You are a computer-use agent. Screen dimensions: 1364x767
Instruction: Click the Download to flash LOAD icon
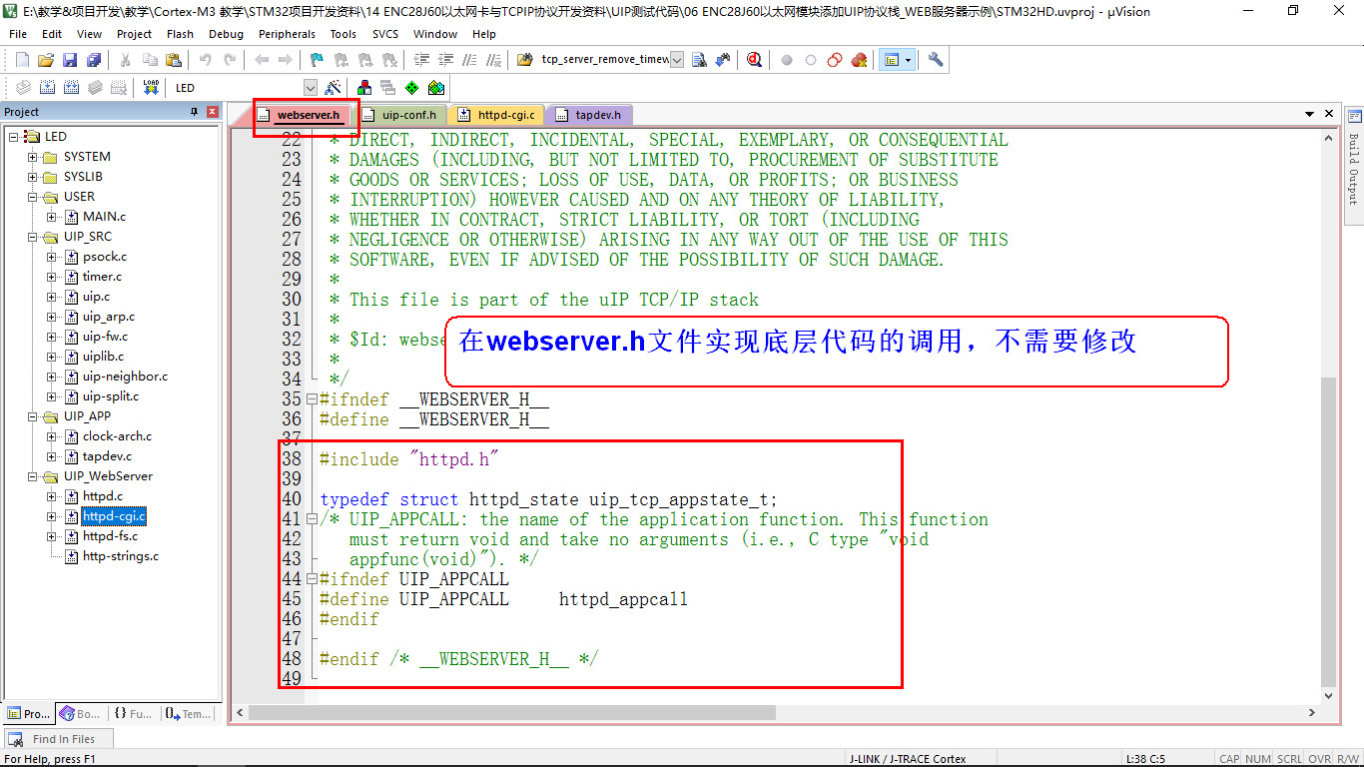click(x=151, y=88)
